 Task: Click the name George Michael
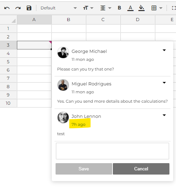click(x=89, y=52)
